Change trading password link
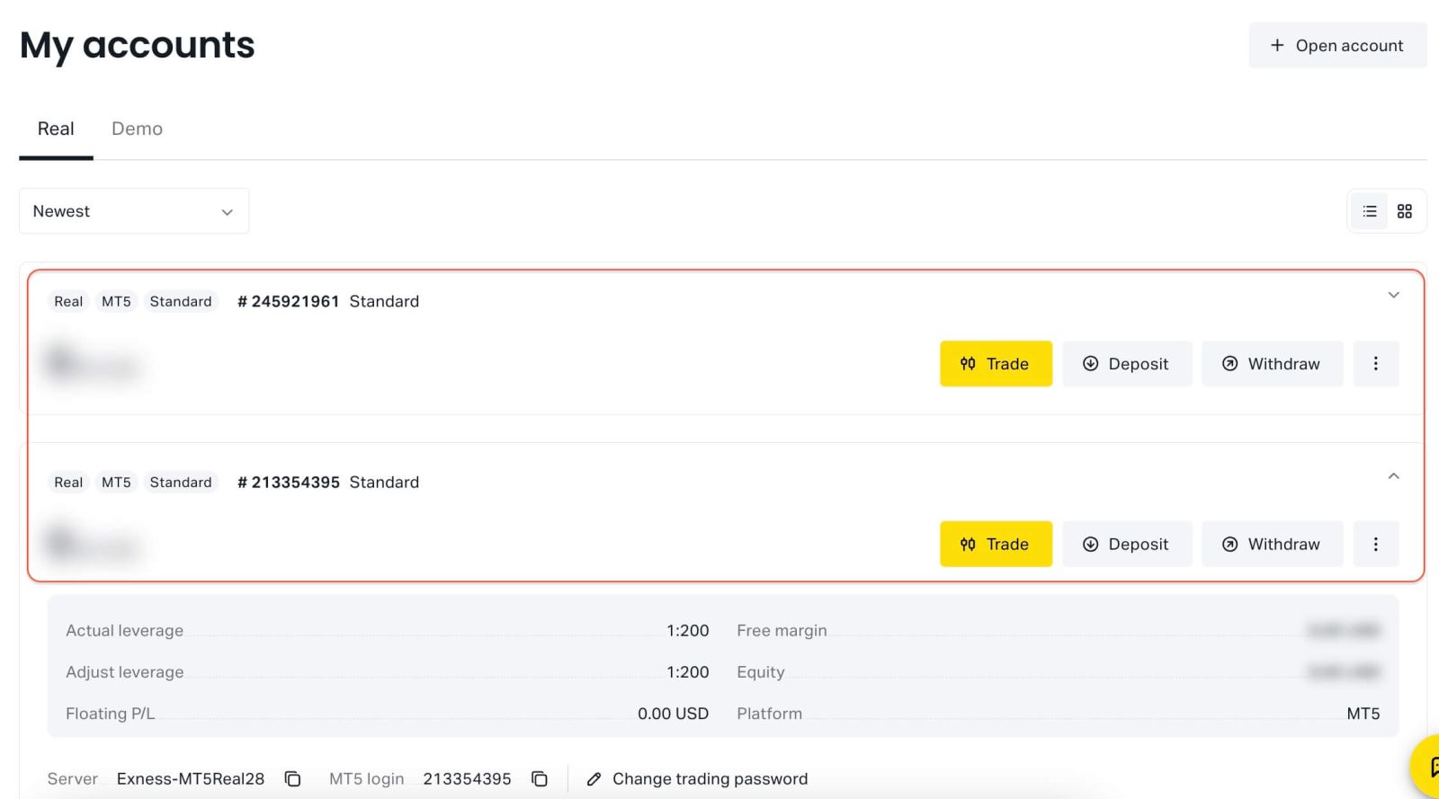Viewport: 1439px width, 799px height. 698,778
